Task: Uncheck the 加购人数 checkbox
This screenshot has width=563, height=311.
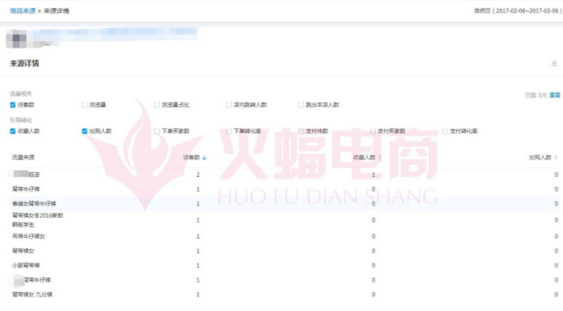Action: [85, 131]
